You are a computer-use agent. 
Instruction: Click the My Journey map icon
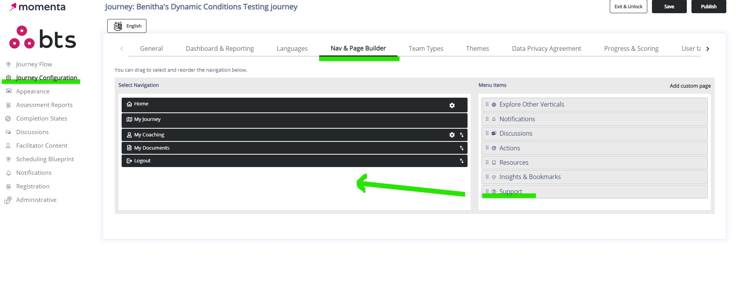(x=129, y=119)
